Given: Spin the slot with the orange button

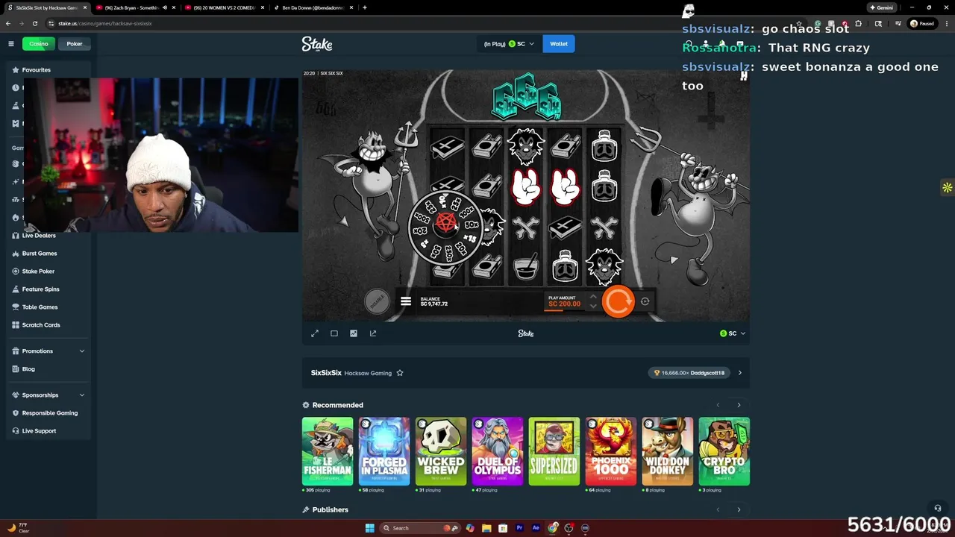Looking at the screenshot, I should click(x=618, y=301).
